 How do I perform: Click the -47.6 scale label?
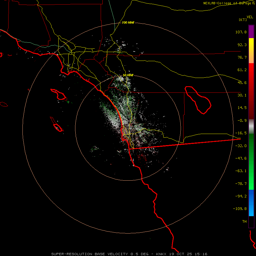click(x=241, y=158)
